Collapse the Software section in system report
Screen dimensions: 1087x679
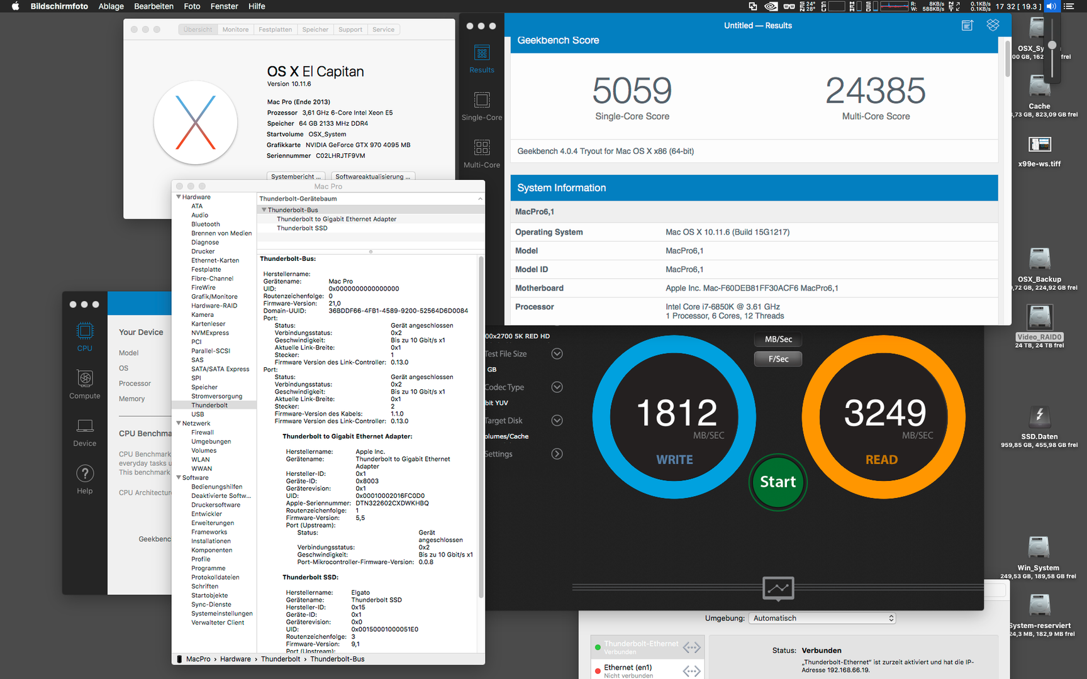[x=179, y=478]
